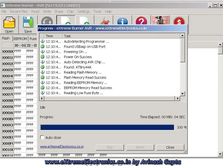Viewport: 223px width, 166px height.
Task: Open the Recent Files menu
Action: pos(19,11)
